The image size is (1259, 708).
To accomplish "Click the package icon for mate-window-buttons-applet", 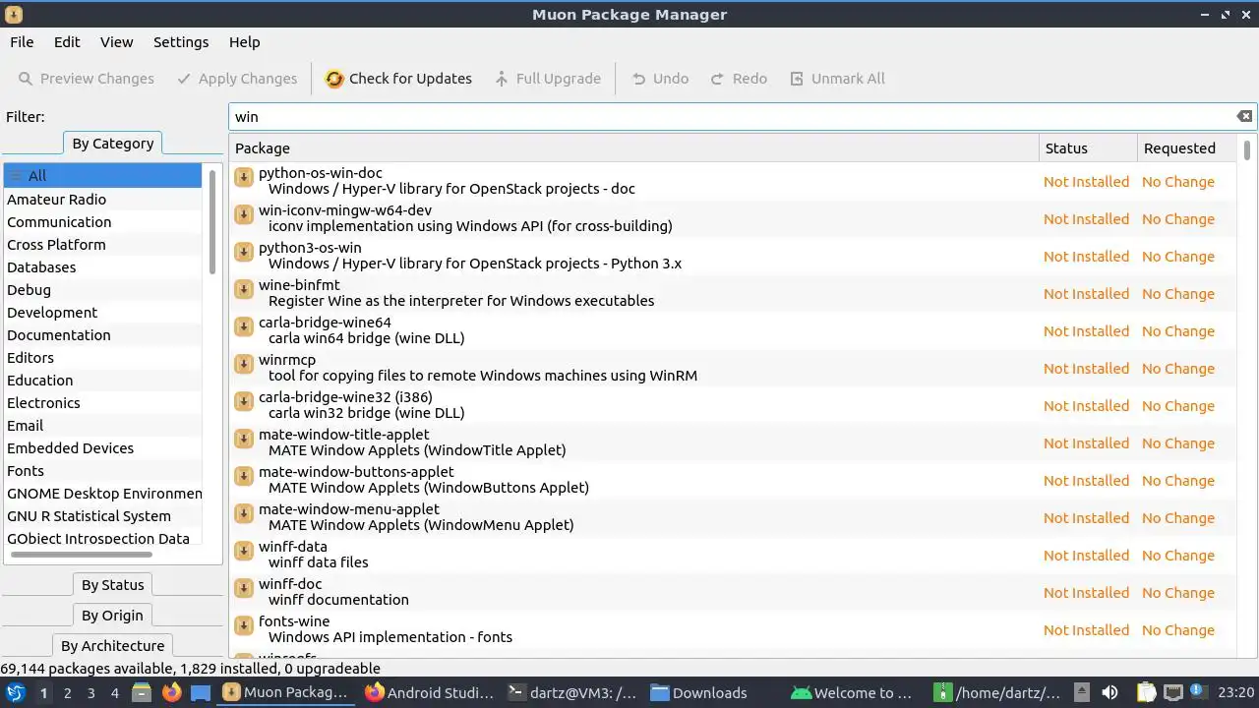I will pyautogui.click(x=244, y=476).
